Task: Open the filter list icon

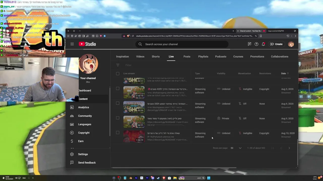Action: tap(118, 65)
